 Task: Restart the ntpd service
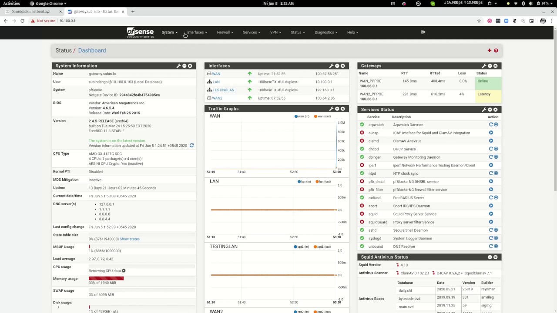coord(491,173)
